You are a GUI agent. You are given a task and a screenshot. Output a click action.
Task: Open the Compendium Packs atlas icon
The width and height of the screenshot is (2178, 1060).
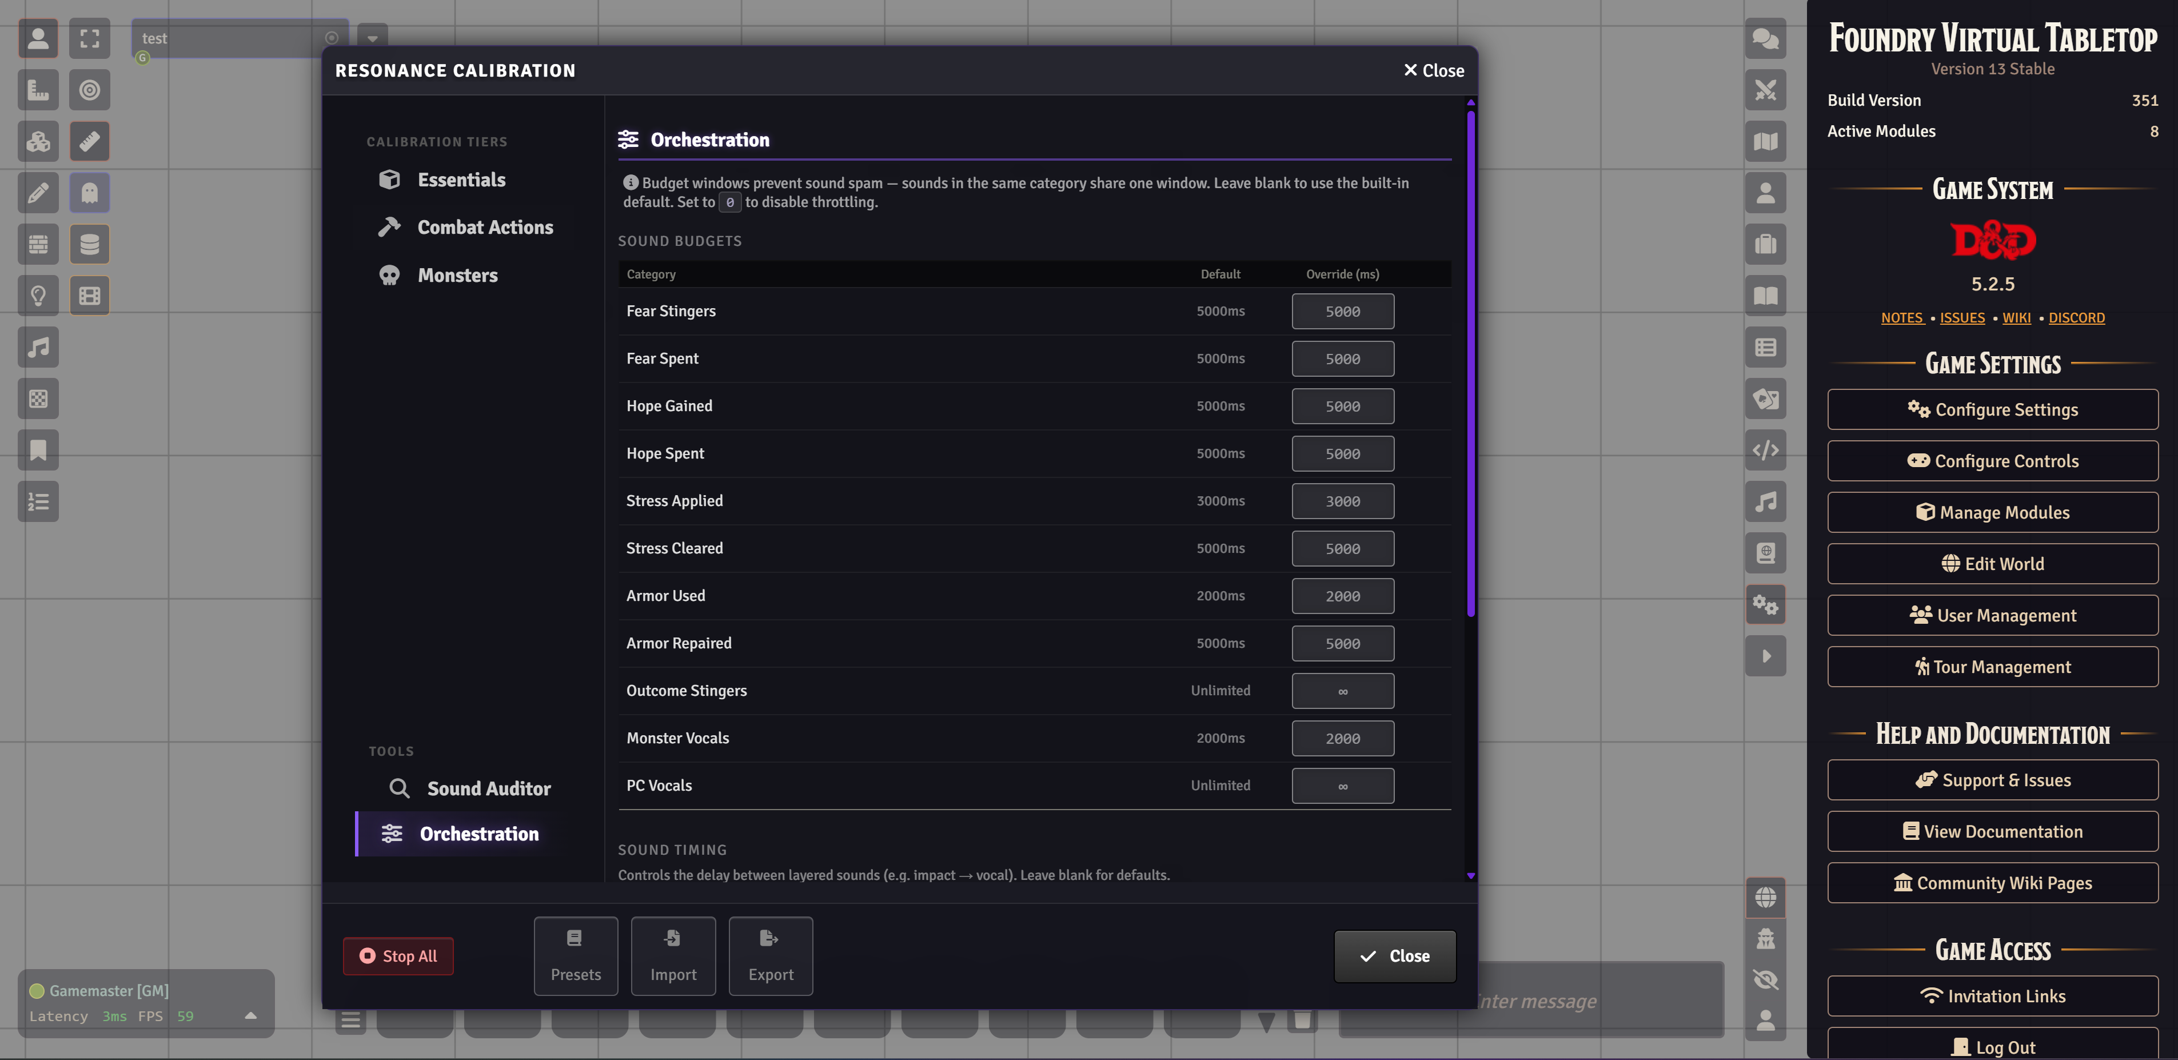click(1765, 553)
